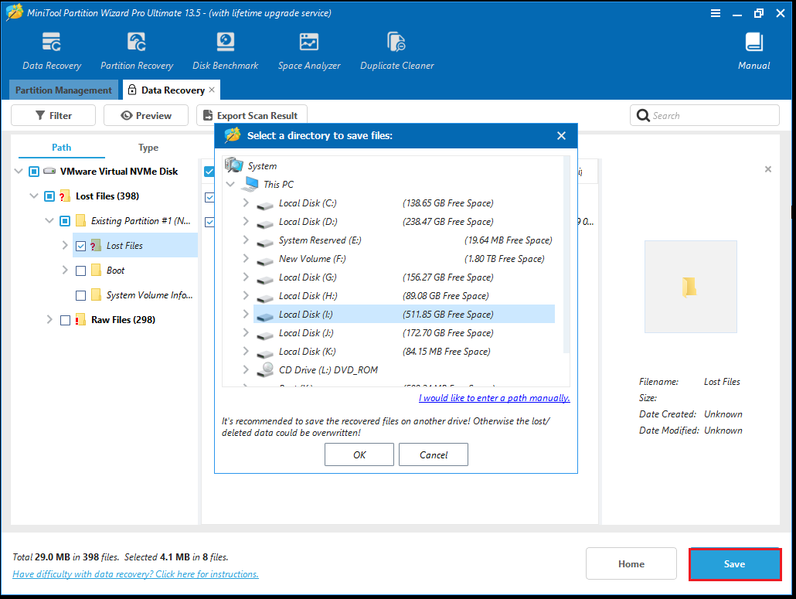Click the Preview button

pos(146,115)
